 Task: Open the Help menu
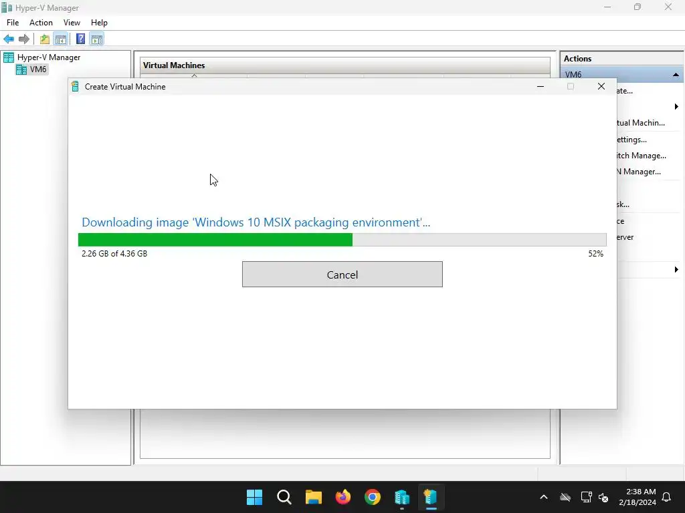click(99, 23)
